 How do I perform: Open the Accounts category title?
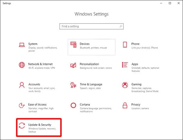[34, 84]
